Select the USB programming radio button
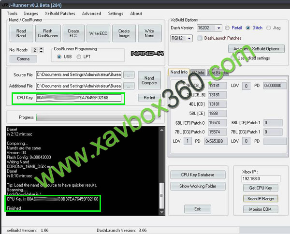 (59, 57)
